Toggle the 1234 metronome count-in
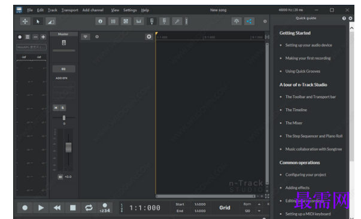The image size is (361, 219). [x=105, y=208]
